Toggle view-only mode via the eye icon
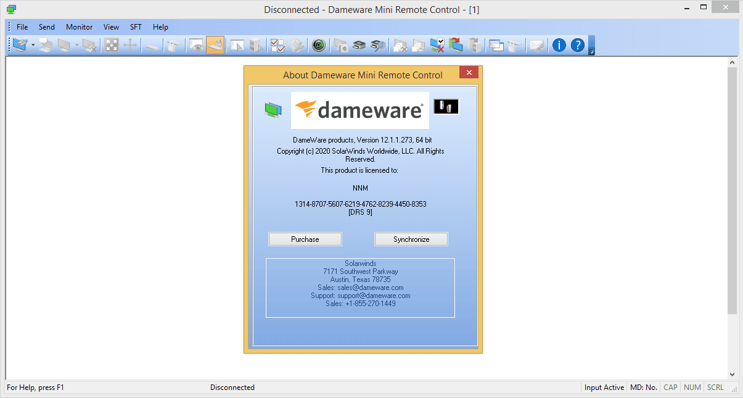 pos(197,45)
